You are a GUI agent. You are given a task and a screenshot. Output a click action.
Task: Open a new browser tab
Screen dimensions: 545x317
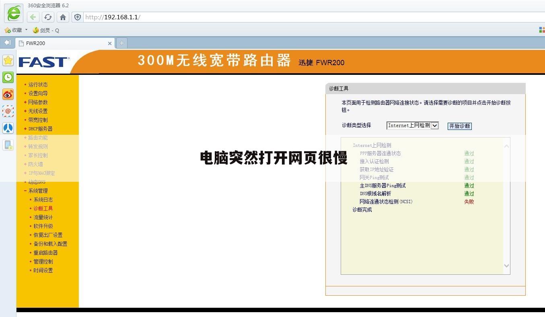pos(121,43)
